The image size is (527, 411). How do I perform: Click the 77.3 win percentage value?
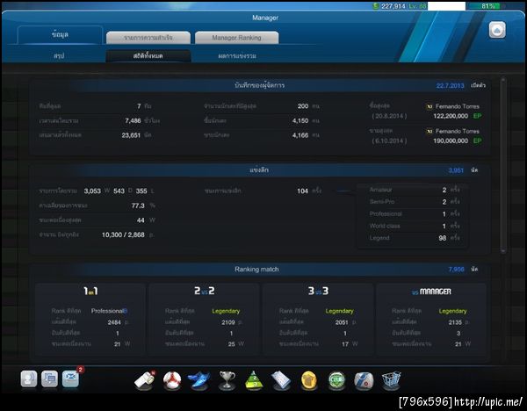138,205
